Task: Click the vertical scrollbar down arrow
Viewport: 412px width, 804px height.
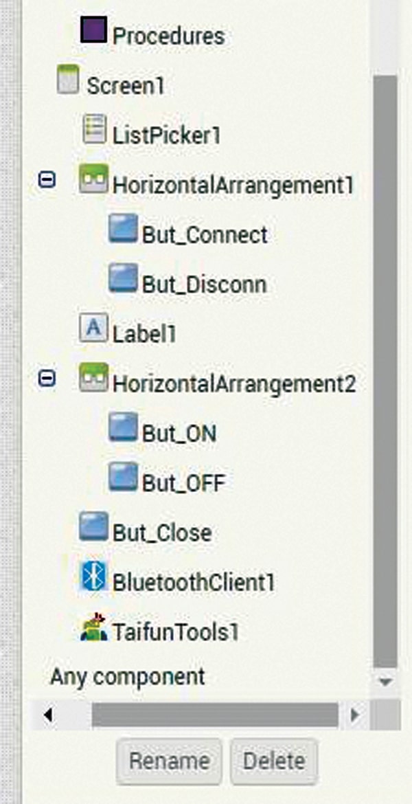Action: pos(385,682)
